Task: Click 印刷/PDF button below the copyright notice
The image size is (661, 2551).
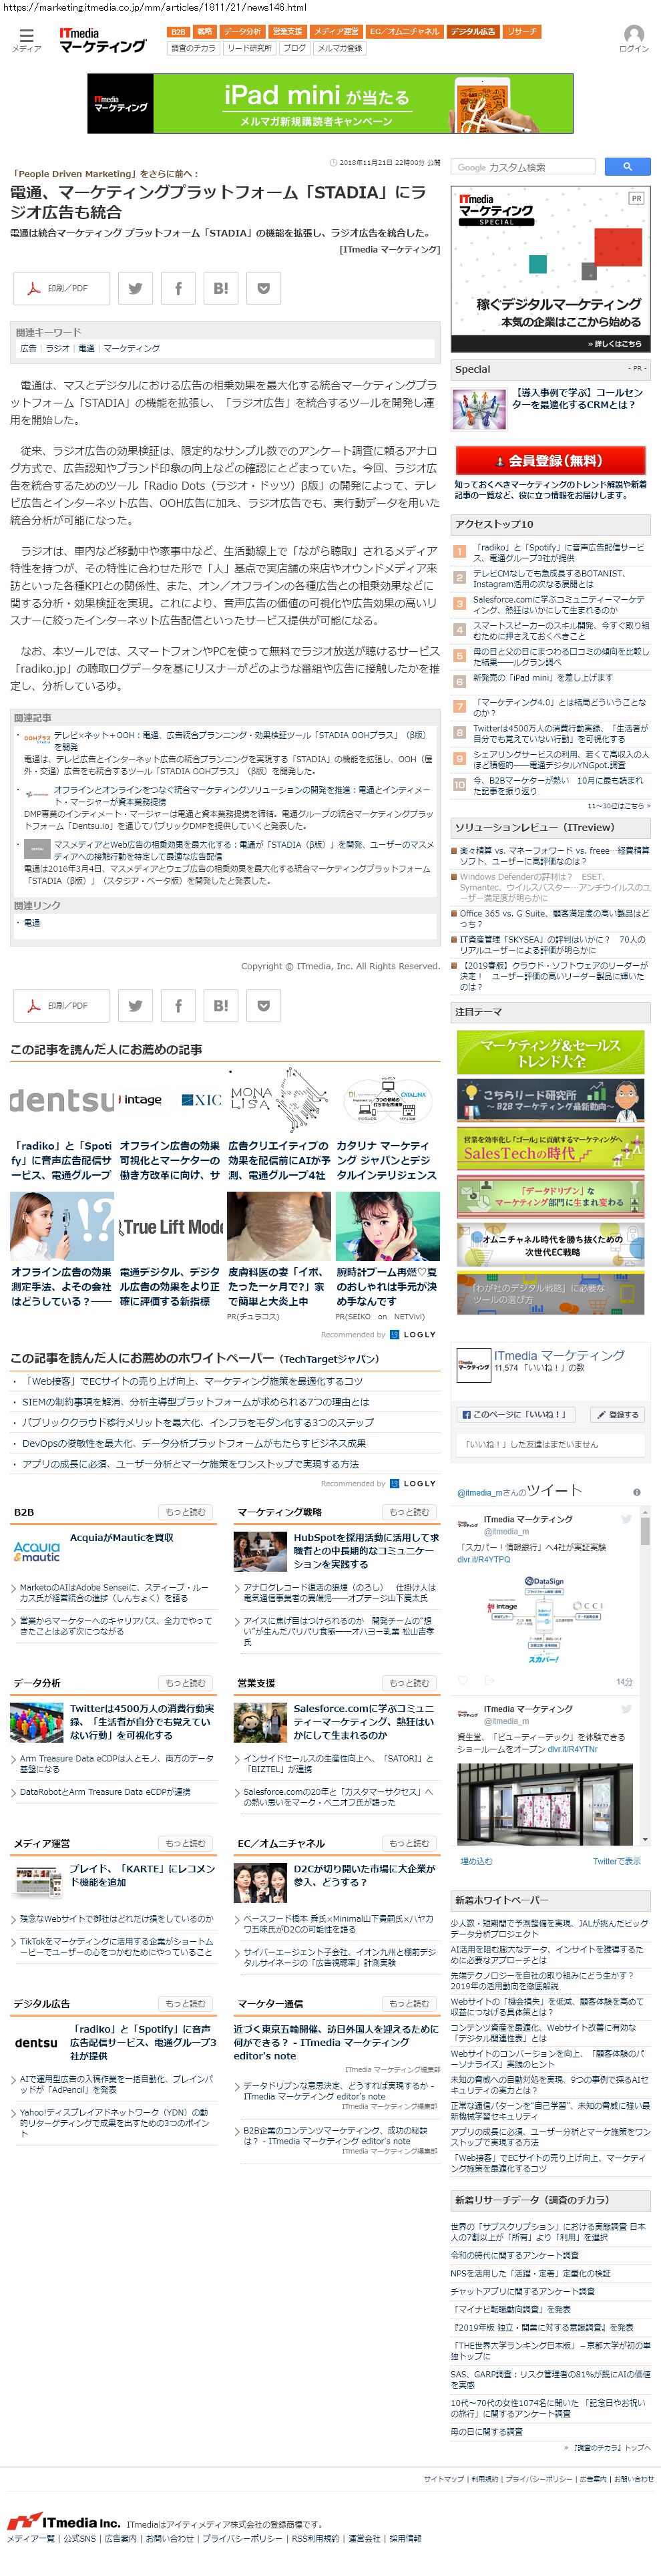Action: 60,1006
